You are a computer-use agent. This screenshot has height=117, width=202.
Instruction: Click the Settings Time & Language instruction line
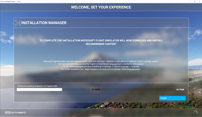[101, 67]
